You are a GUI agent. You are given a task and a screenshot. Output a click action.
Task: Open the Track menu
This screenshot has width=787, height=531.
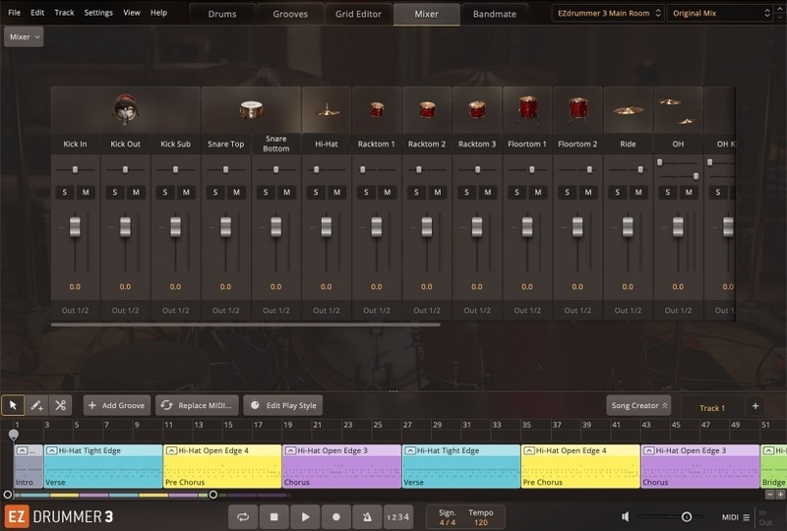[x=64, y=13]
